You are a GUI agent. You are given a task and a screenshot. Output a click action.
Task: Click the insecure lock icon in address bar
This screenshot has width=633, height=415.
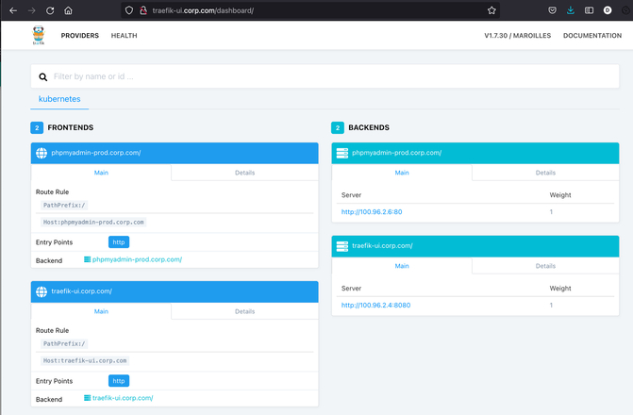143,10
